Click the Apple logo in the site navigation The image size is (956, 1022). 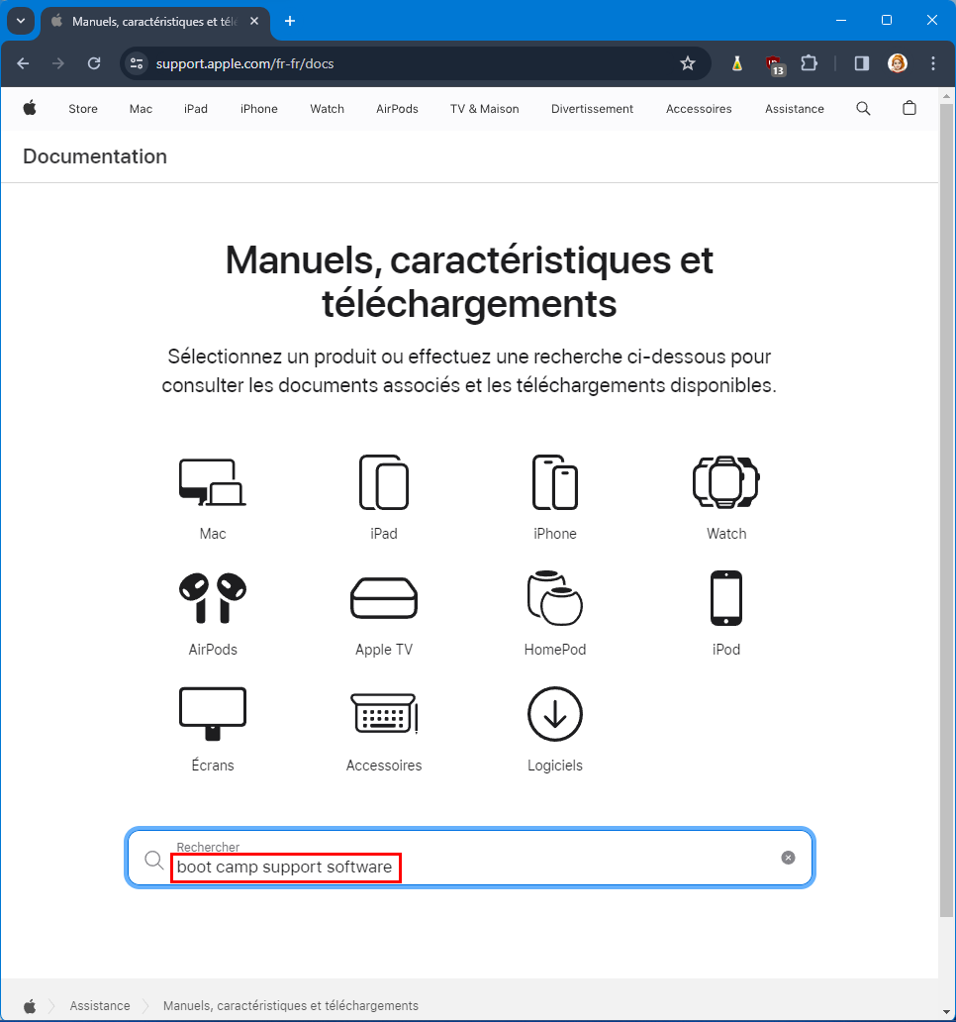pos(30,108)
